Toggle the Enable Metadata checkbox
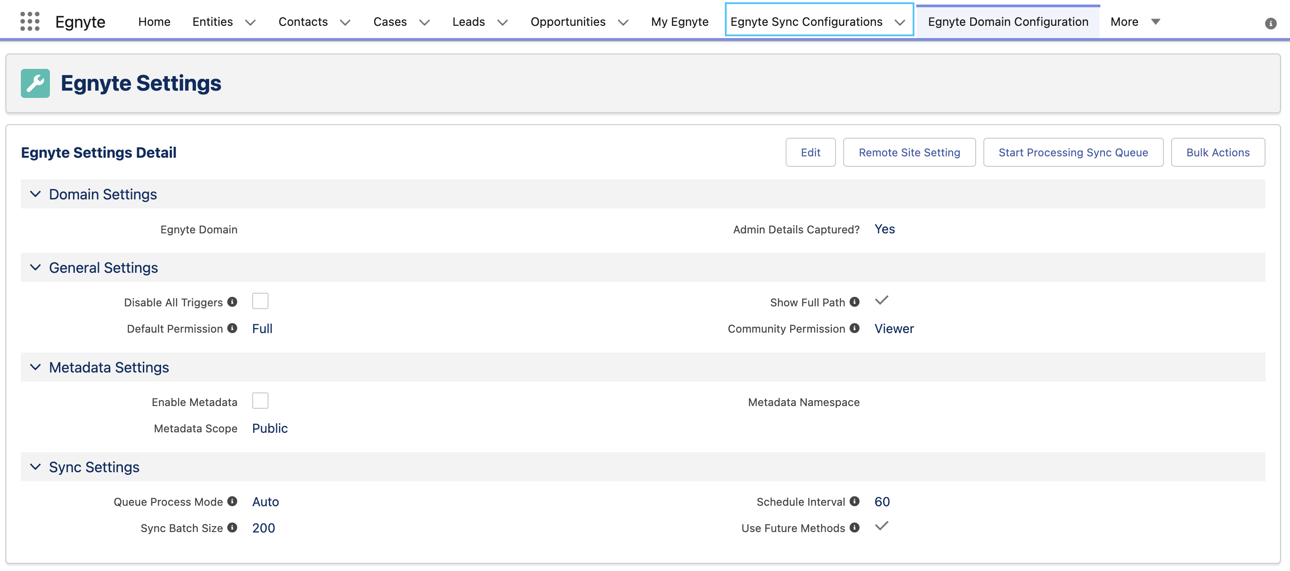Screen dimensions: 1290x571 [260, 401]
